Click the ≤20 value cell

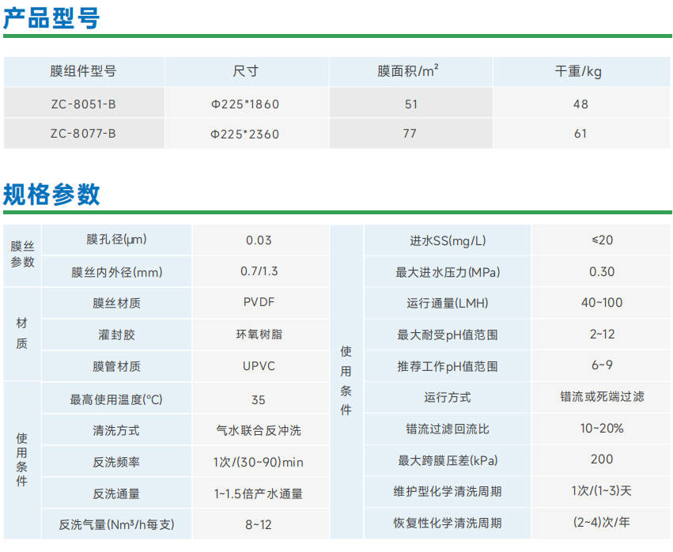[602, 240]
